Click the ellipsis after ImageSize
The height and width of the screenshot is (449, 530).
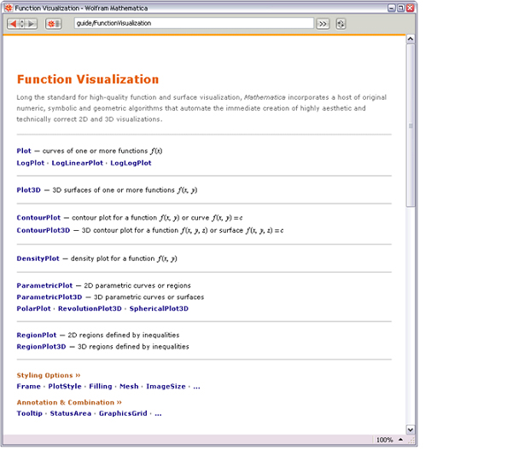point(196,387)
